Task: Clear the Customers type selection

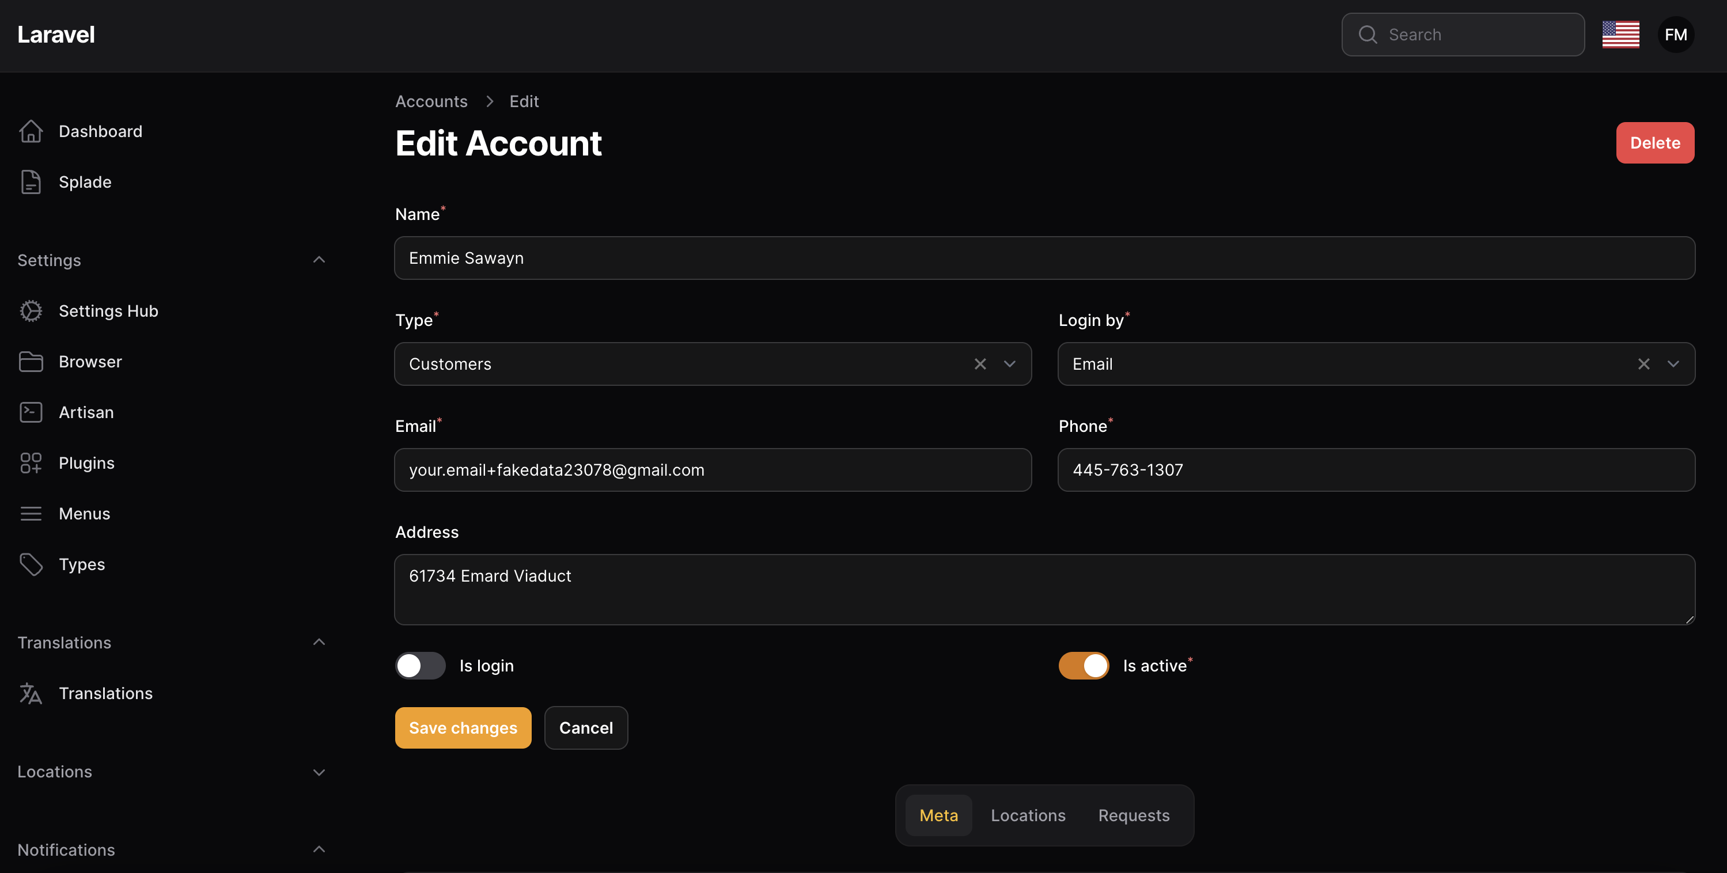Action: tap(980, 364)
